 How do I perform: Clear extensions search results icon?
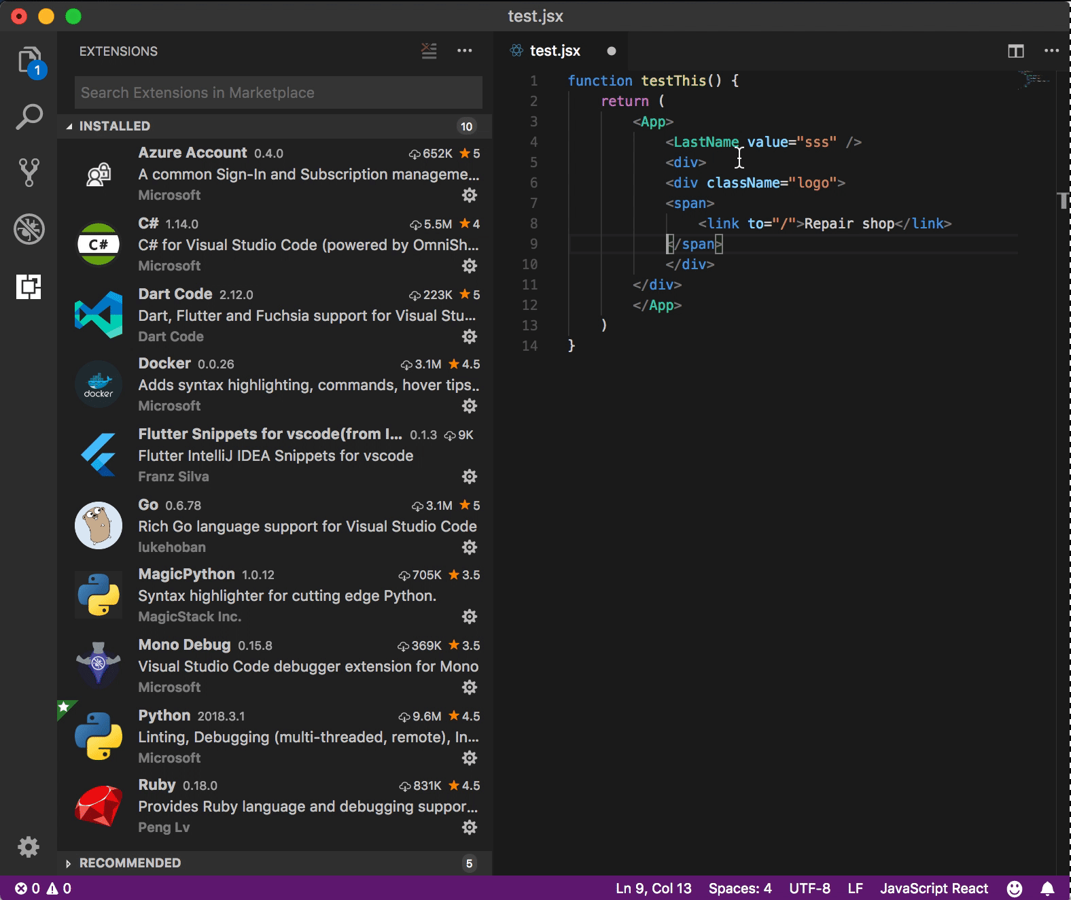pos(429,51)
